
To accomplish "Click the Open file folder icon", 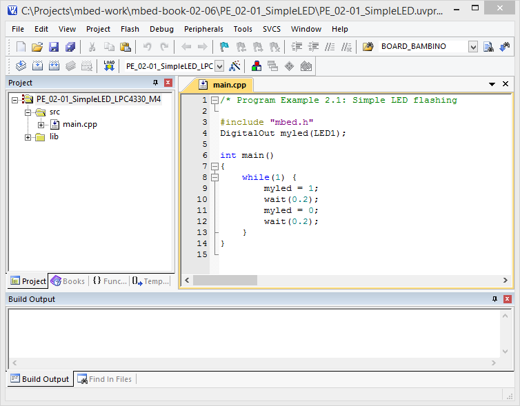I will (37, 47).
